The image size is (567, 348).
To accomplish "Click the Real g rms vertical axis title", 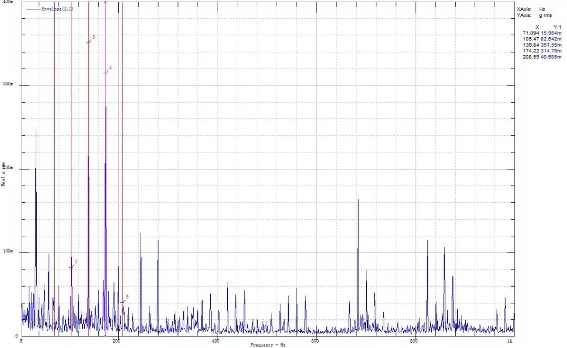I will pyautogui.click(x=3, y=173).
